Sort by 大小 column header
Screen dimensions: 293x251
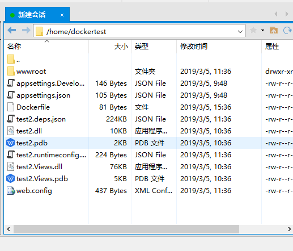pos(110,47)
